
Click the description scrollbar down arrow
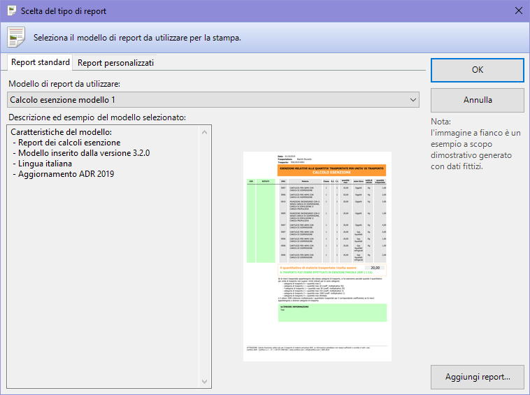tap(205, 382)
